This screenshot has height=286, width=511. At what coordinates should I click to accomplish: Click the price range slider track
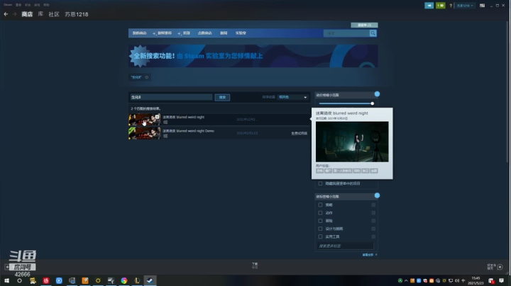pyautogui.click(x=346, y=103)
